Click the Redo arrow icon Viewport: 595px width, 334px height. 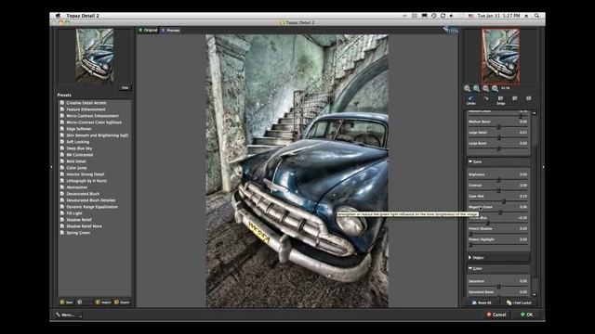tap(486, 98)
